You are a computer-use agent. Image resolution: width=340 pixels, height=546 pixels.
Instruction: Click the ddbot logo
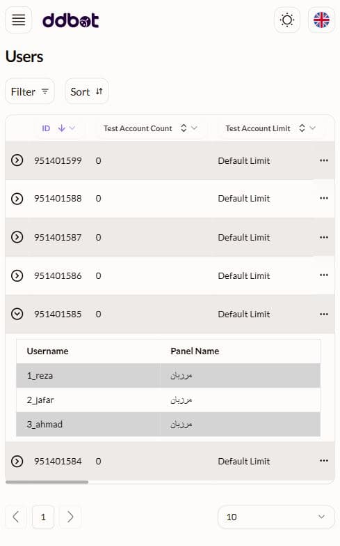(x=70, y=20)
